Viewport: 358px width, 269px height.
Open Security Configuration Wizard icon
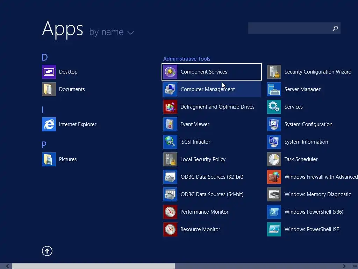click(274, 72)
